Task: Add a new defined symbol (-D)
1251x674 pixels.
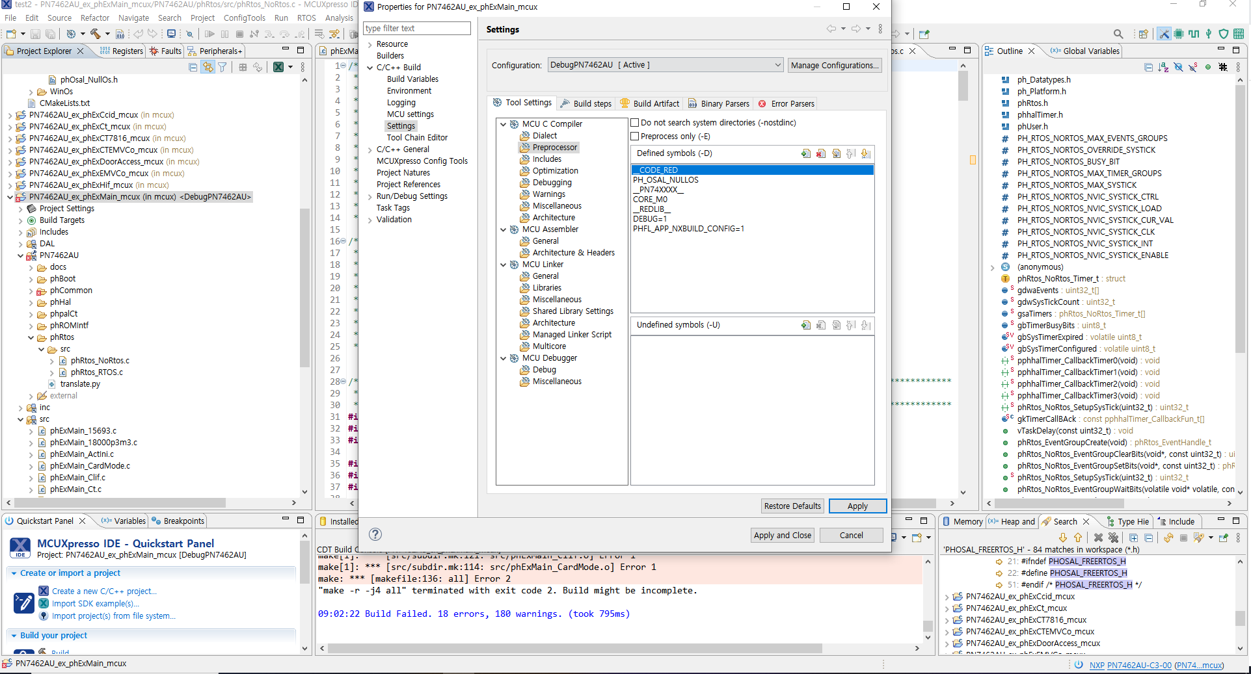Action: click(x=806, y=154)
